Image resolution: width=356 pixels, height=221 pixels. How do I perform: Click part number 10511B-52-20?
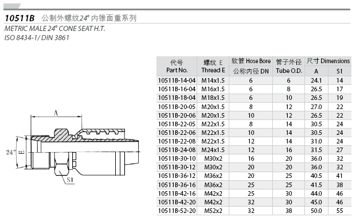pyautogui.click(x=177, y=211)
